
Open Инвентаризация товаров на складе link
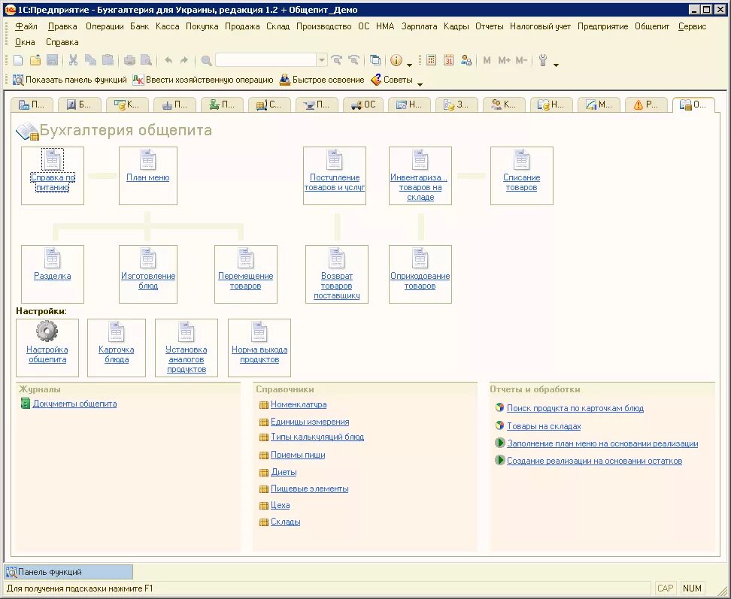[x=420, y=187]
